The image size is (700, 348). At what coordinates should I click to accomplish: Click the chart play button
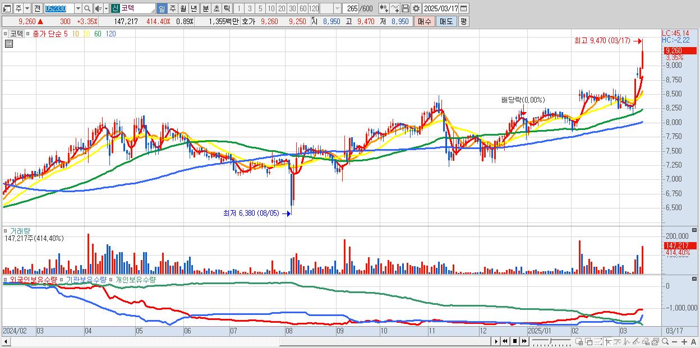pos(496,341)
